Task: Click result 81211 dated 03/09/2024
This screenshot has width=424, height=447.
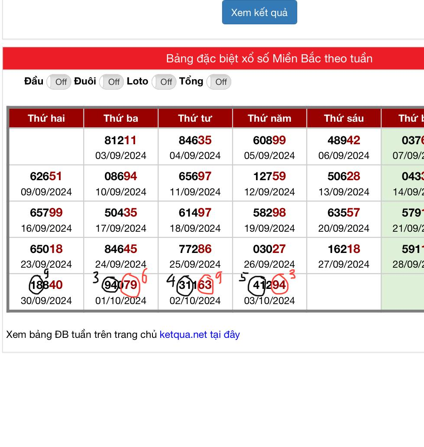Action: click(x=121, y=140)
